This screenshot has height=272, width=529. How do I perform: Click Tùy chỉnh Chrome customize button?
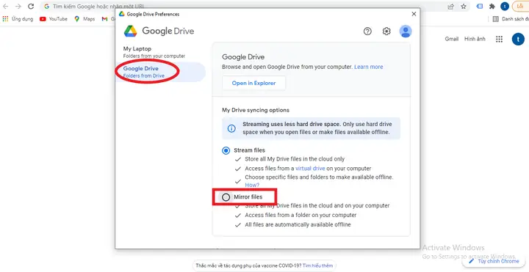click(x=494, y=261)
